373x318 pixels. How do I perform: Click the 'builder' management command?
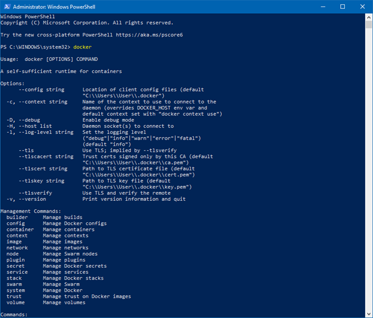coord(17,218)
